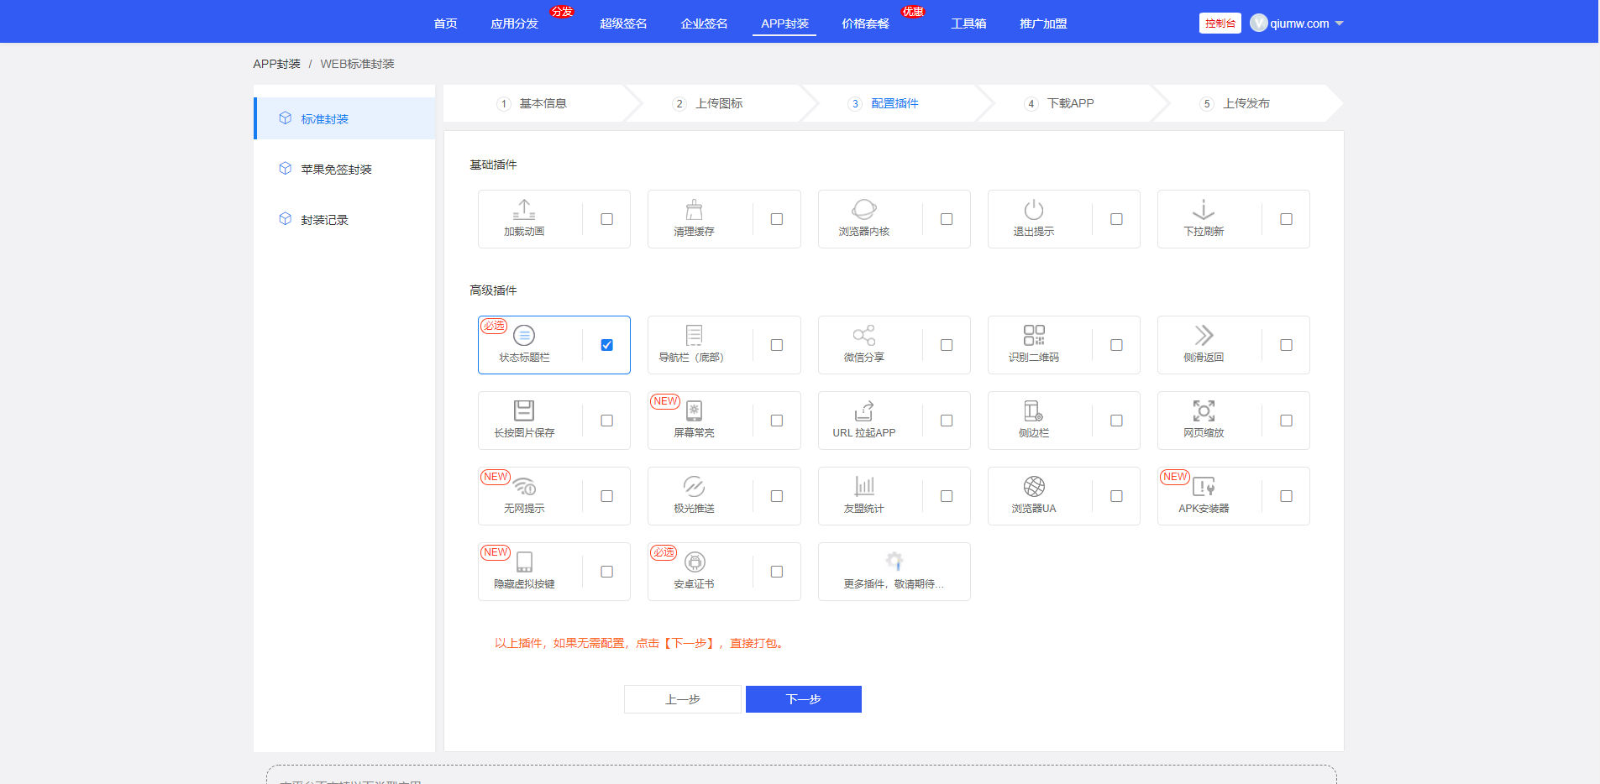The image size is (1600, 784).
Task: Click the WeChat share plugin icon
Action: point(863,335)
